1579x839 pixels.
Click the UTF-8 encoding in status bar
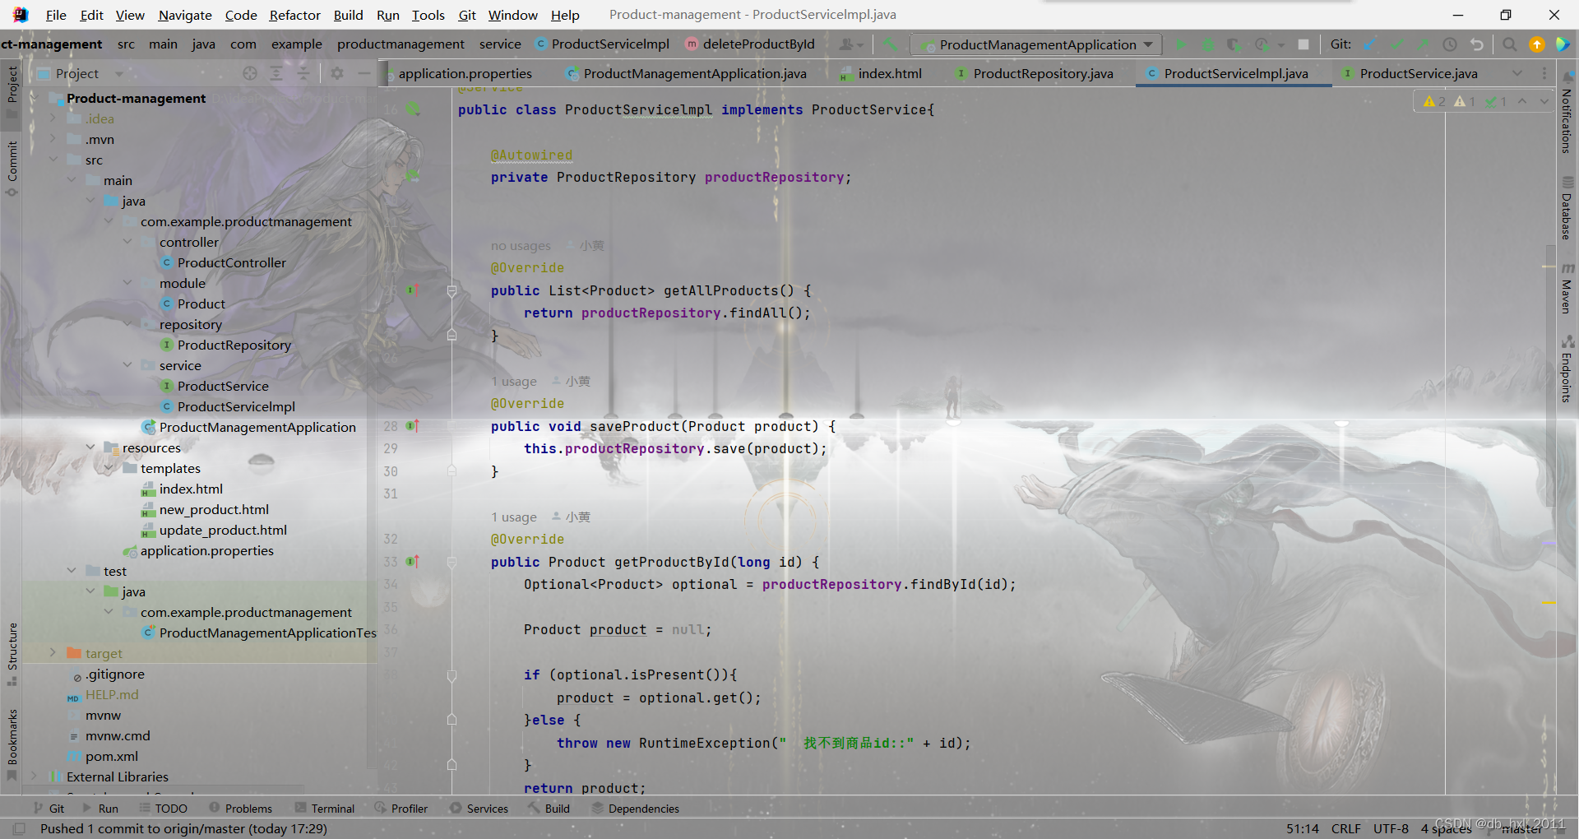(1391, 828)
